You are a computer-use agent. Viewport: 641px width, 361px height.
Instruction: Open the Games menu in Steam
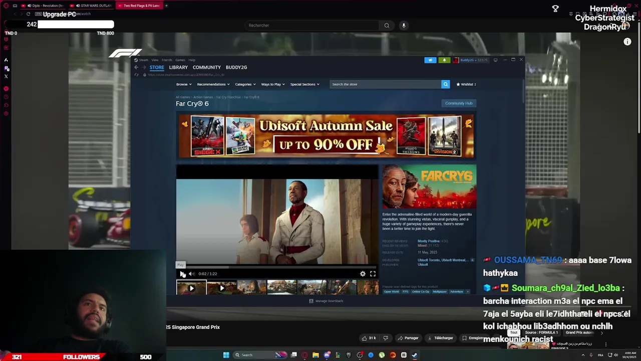(x=180, y=60)
